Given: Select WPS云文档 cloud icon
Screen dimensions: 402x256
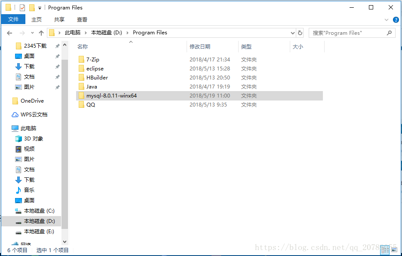Looking at the screenshot, I should pyautogui.click(x=15, y=115).
